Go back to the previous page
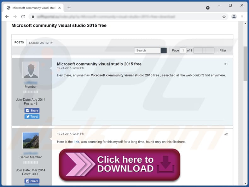The width and height of the screenshot is (249, 187). 7,16
